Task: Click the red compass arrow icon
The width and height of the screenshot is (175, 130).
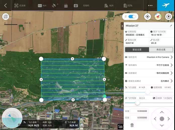Action: pos(158,17)
